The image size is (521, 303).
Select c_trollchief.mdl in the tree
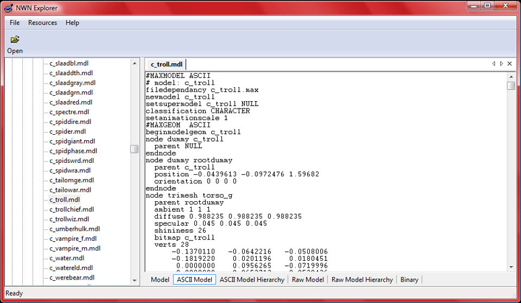click(x=71, y=210)
